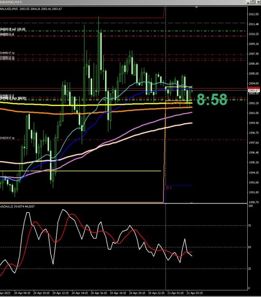Click the 20 Apr 22:15 time label
Image resolution: width=261 pixels, height=297 pixels.
coord(156,293)
